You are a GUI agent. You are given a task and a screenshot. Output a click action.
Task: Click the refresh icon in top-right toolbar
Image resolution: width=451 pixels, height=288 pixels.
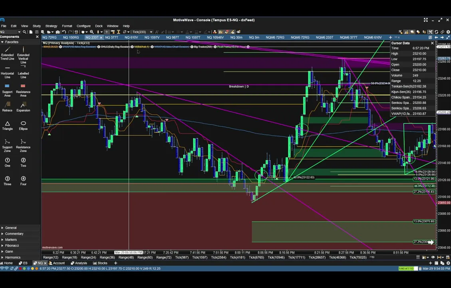[x=436, y=32]
